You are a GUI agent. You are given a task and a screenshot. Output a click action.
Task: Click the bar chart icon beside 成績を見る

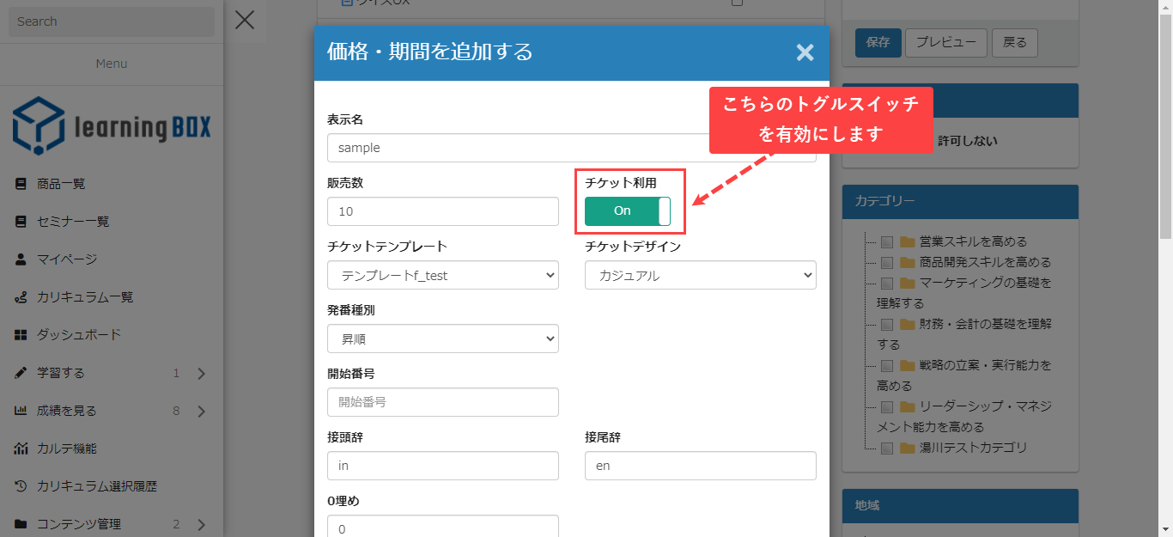pos(21,411)
